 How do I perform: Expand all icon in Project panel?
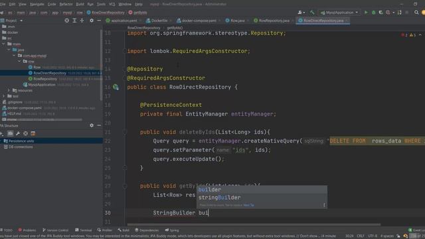(x=74, y=21)
